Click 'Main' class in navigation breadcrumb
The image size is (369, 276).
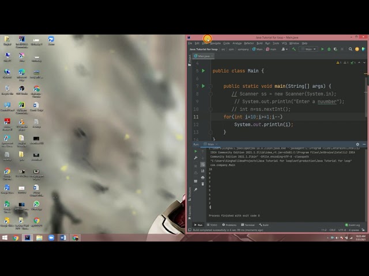pos(258,49)
